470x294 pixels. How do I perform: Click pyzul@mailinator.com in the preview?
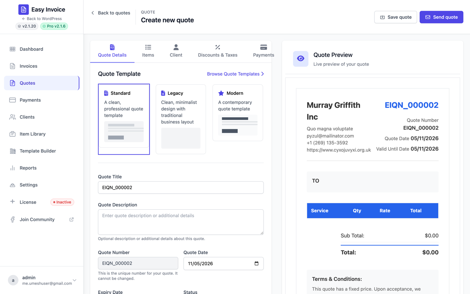pos(330,136)
